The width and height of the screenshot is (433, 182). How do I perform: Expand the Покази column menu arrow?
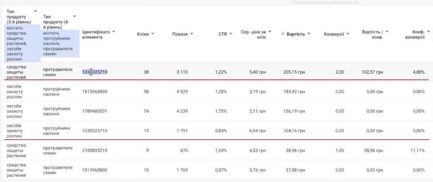click(x=191, y=34)
